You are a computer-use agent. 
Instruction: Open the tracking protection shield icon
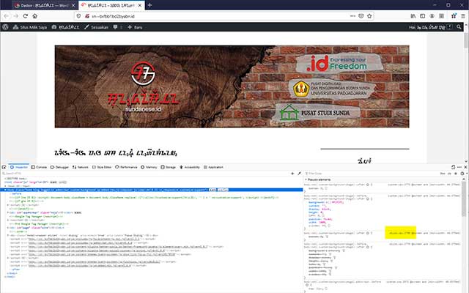coord(78,16)
